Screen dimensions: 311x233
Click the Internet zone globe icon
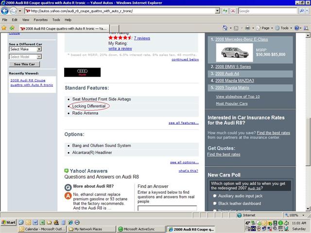tap(240, 215)
